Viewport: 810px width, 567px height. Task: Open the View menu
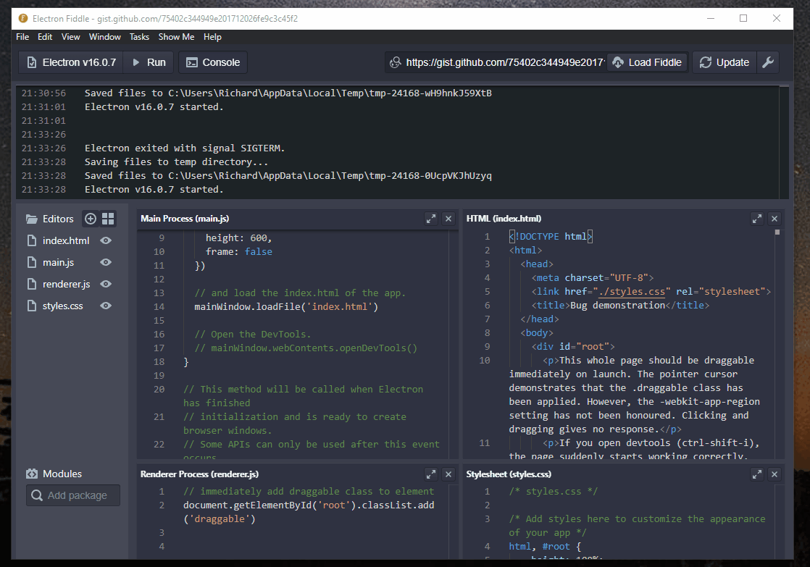click(71, 37)
